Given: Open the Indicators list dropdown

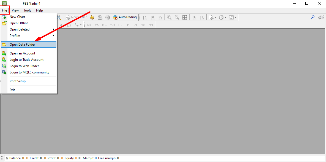Looking at the screenshot, I should (212, 18).
